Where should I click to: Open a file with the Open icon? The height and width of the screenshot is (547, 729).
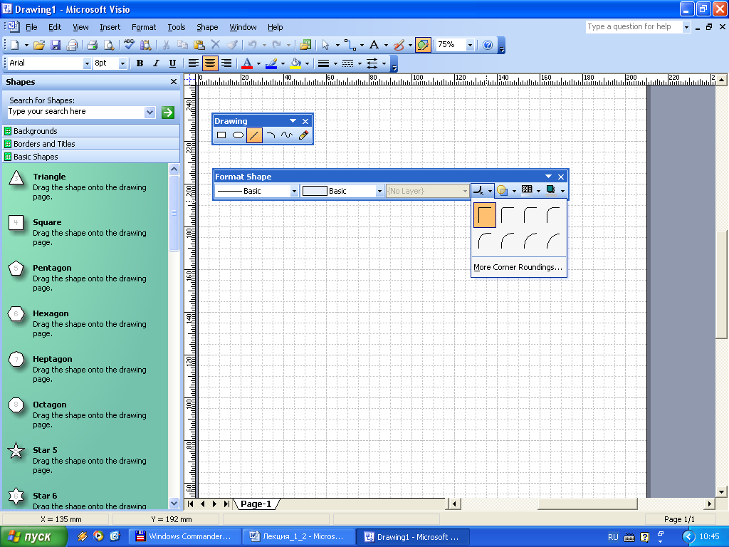click(40, 45)
